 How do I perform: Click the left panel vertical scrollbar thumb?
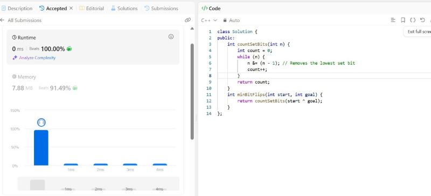pyautogui.click(x=192, y=91)
